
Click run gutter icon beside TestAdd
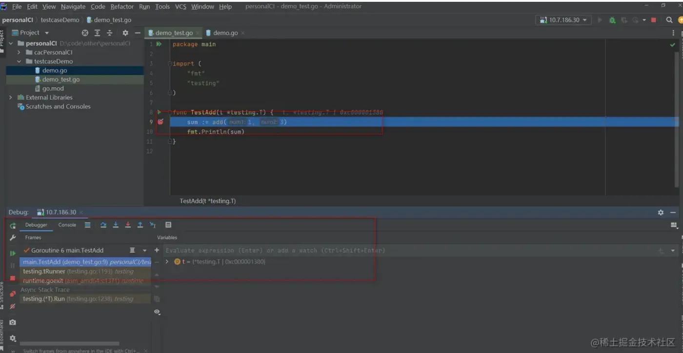click(159, 112)
